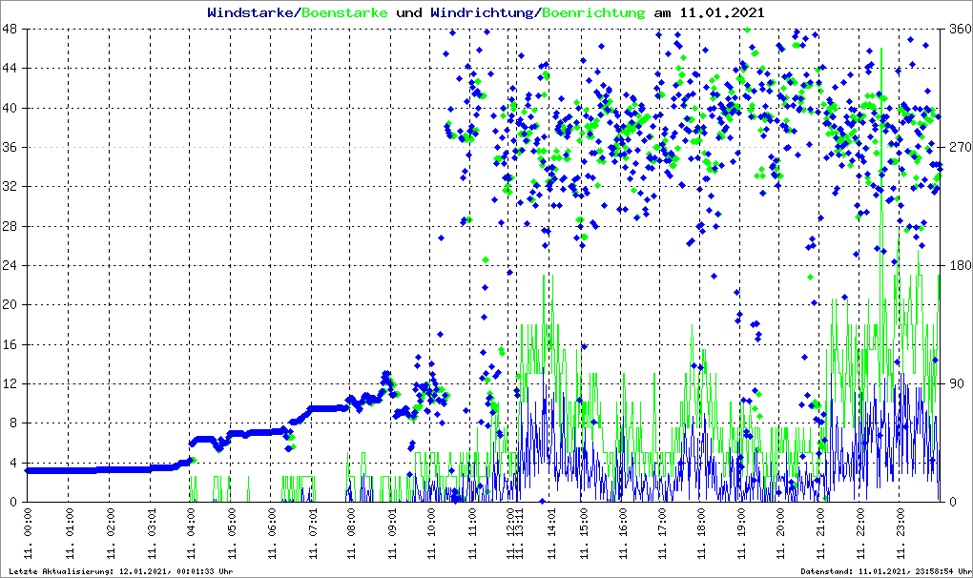Screen dimensions: 973x578
Task: Click the blue "Windstarke" title word
Action: click(x=252, y=13)
